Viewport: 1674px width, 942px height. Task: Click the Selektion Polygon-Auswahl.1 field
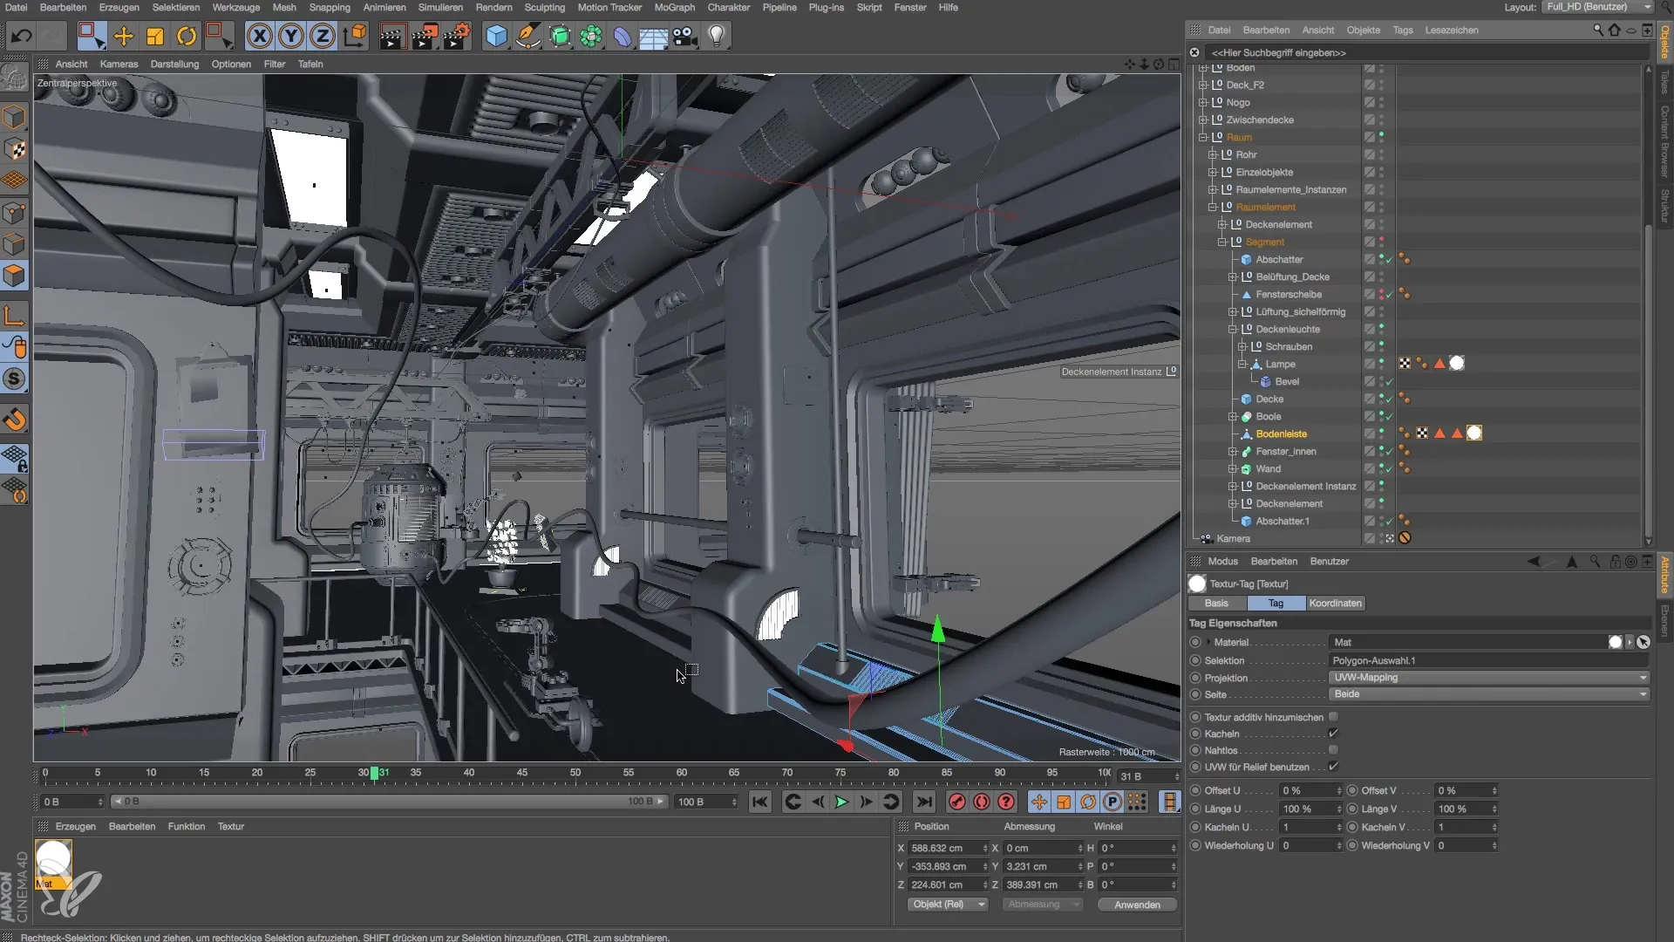[1489, 660]
